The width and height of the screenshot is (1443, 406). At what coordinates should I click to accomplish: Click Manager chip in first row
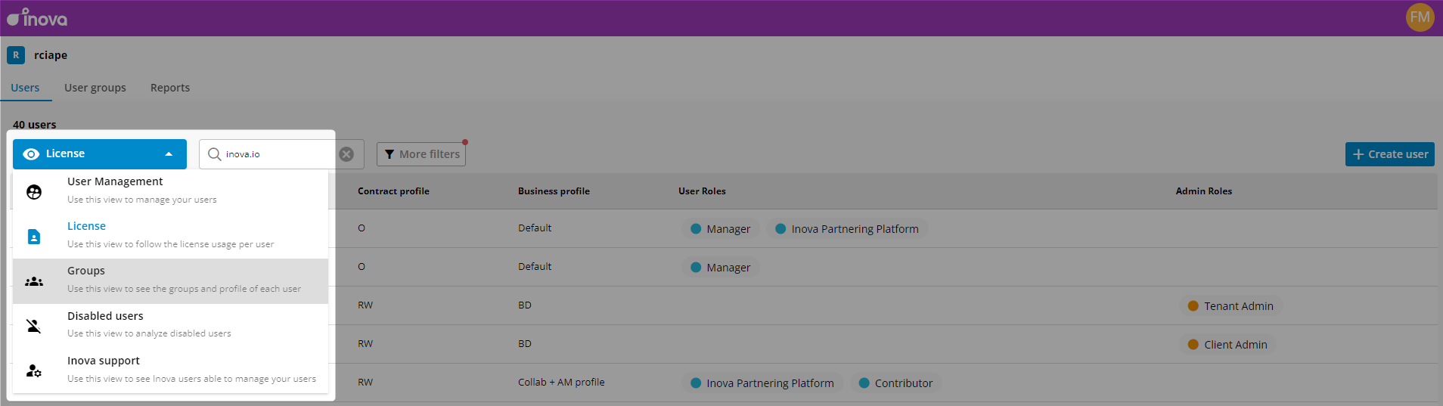(720, 229)
